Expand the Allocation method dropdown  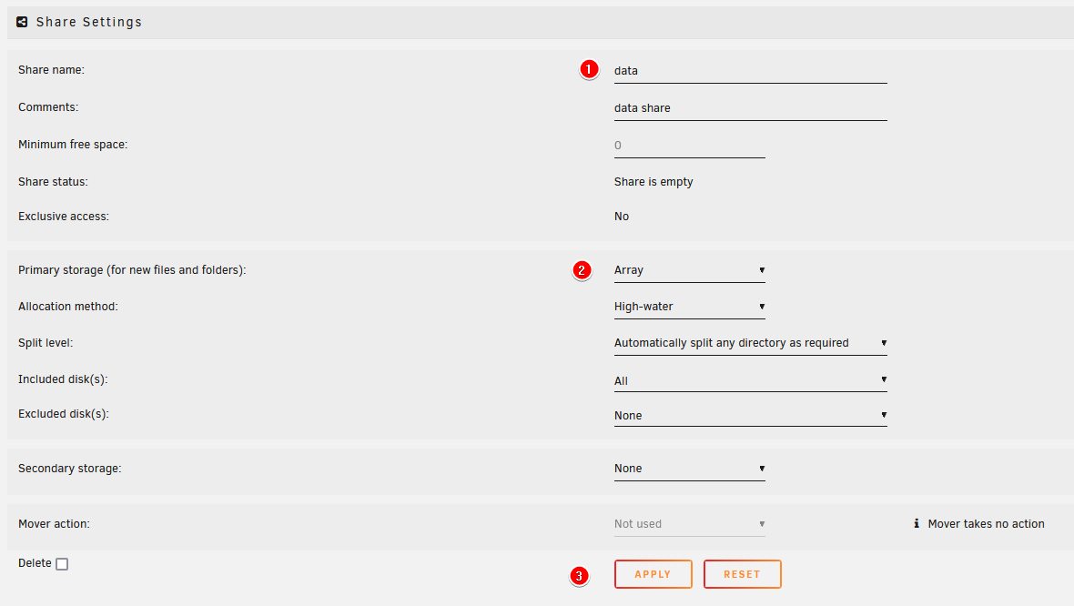pyautogui.click(x=689, y=307)
